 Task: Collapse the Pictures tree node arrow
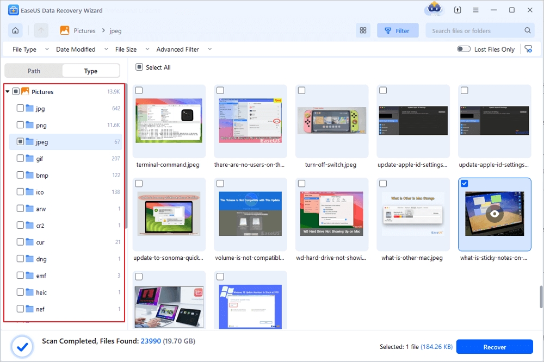8,92
